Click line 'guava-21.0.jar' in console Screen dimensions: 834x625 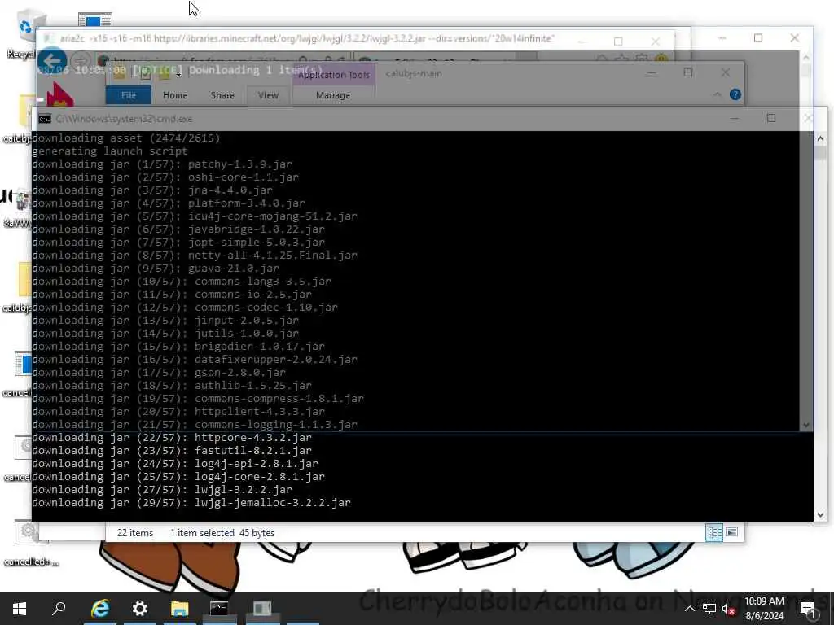156,268
